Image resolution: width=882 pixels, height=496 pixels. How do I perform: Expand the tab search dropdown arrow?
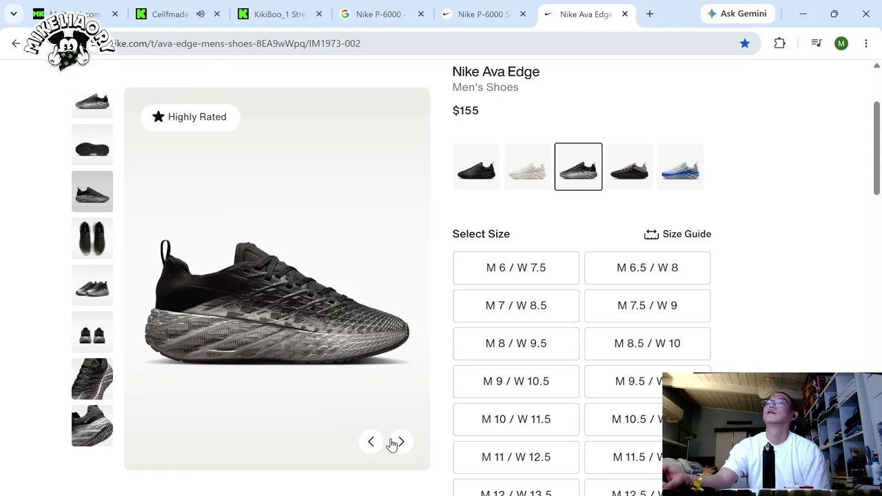click(x=13, y=14)
